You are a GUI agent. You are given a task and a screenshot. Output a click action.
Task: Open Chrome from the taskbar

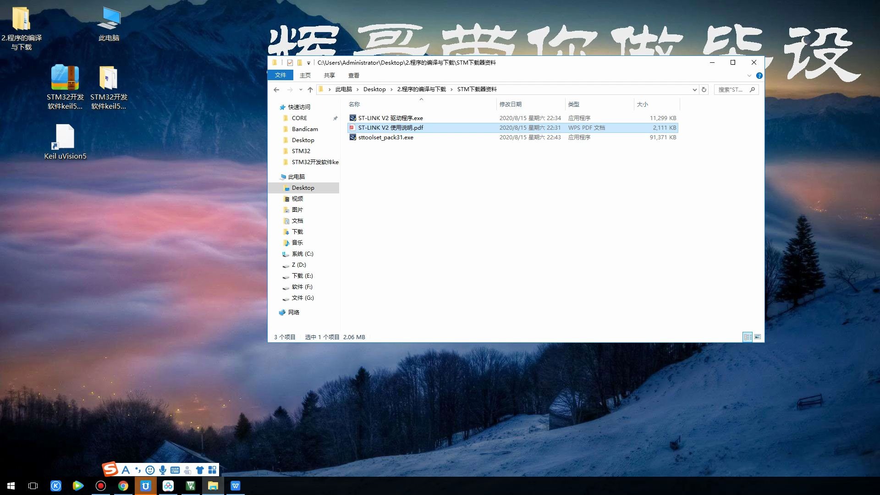click(x=123, y=486)
